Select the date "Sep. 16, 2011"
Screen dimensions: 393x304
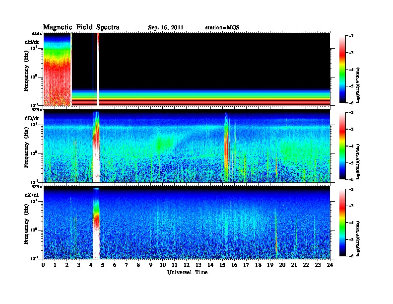click(x=166, y=28)
